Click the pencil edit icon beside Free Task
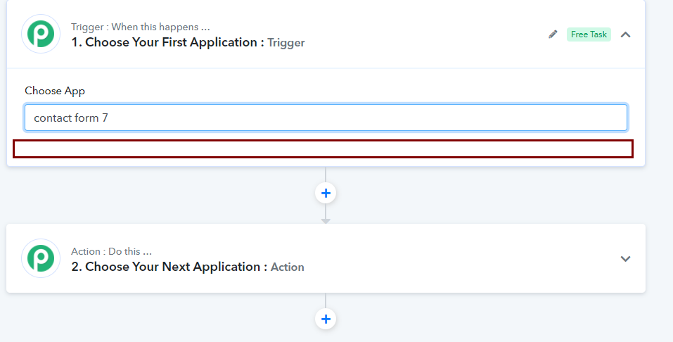Viewport: 673px width, 342px height. pos(553,34)
